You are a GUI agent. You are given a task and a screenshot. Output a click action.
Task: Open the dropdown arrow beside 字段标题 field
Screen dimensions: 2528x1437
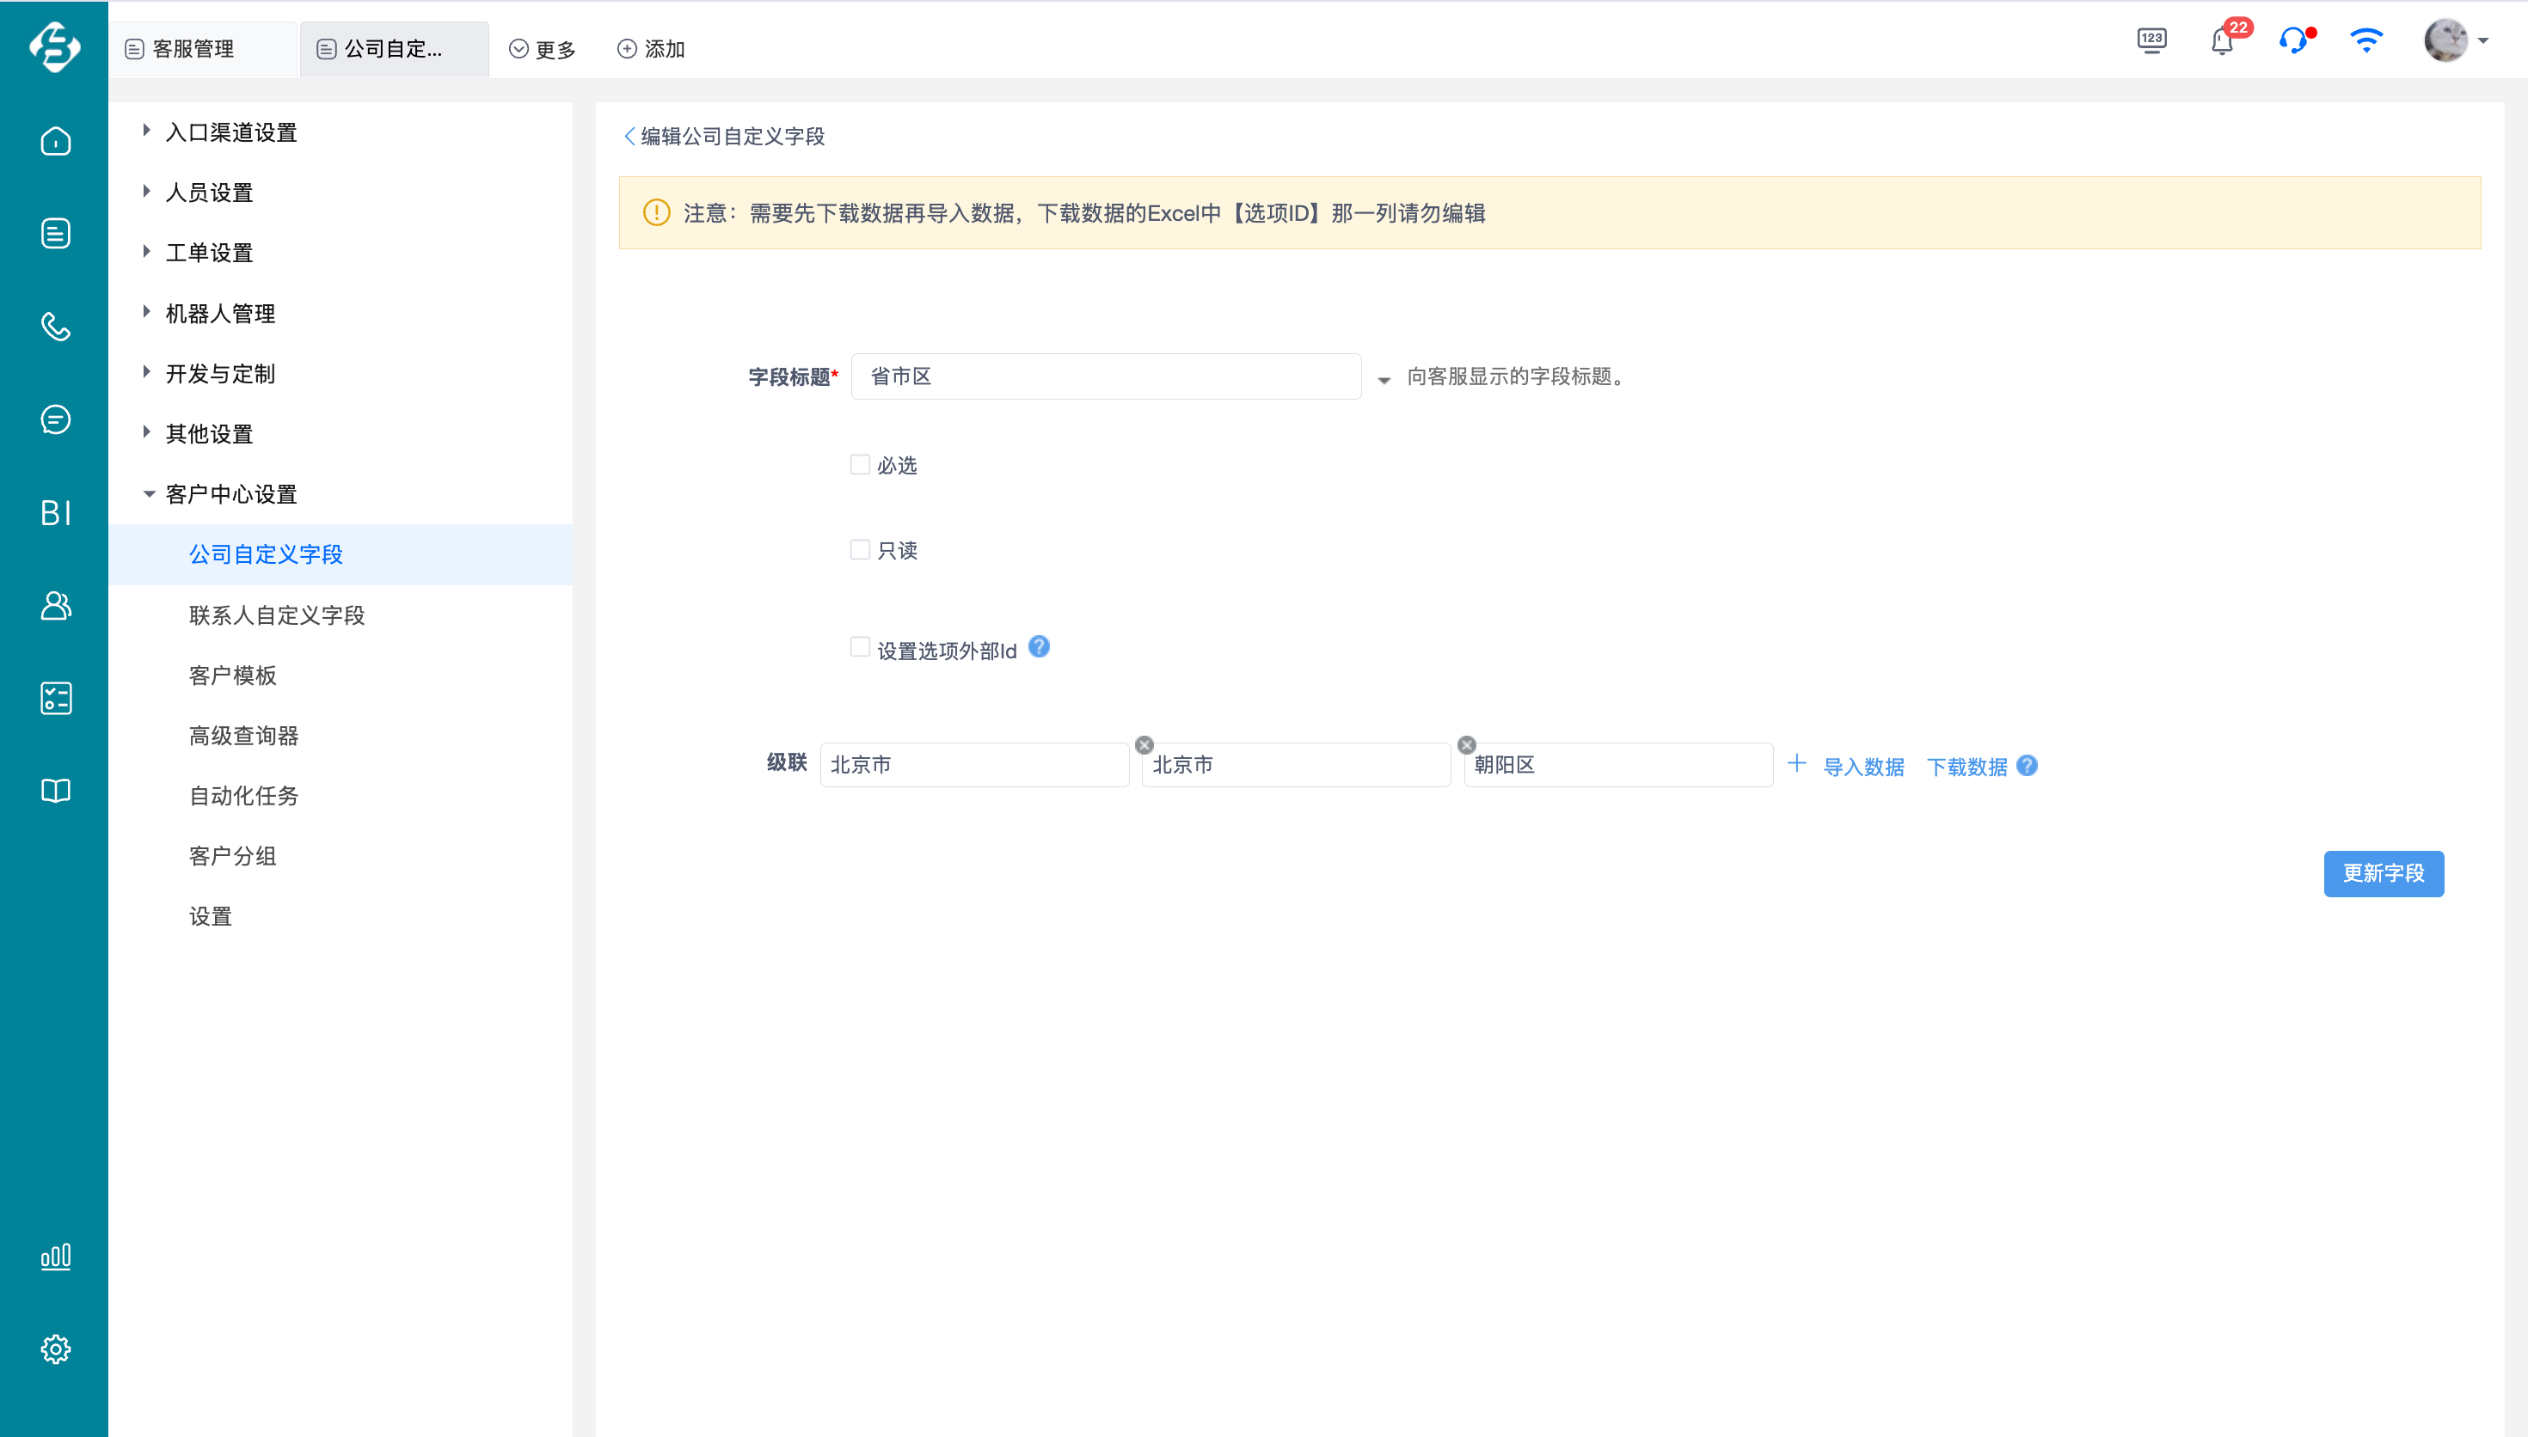point(1384,379)
